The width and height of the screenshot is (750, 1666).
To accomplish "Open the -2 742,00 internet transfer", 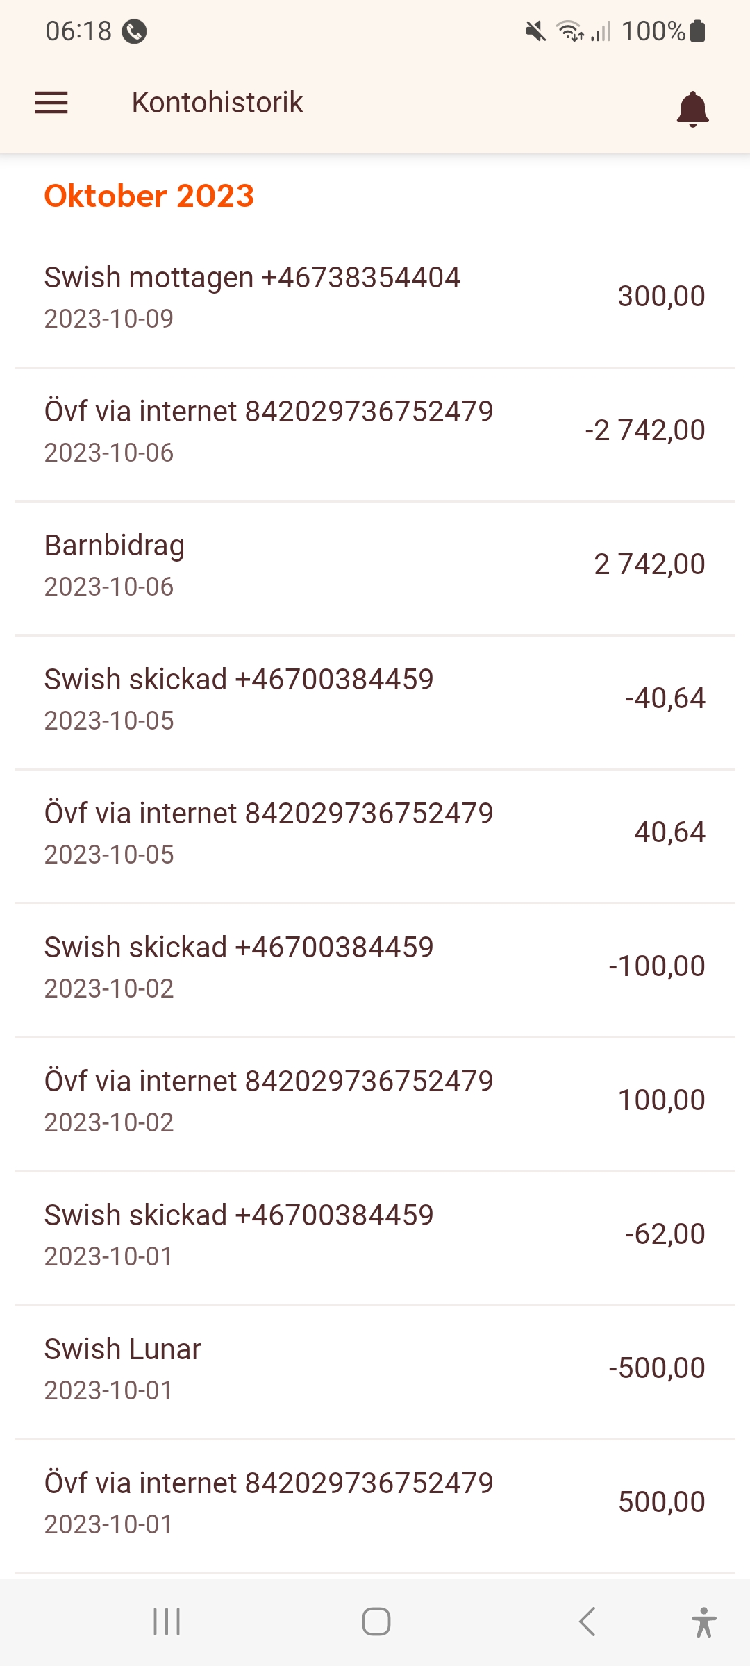I will click(x=375, y=431).
